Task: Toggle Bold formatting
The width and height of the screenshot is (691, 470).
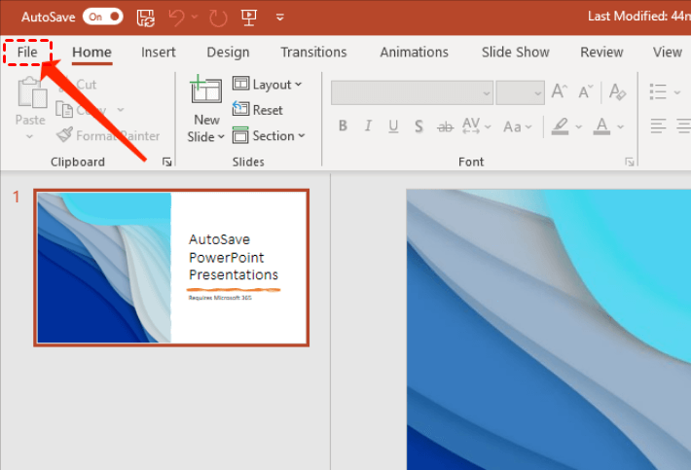Action: pos(343,126)
